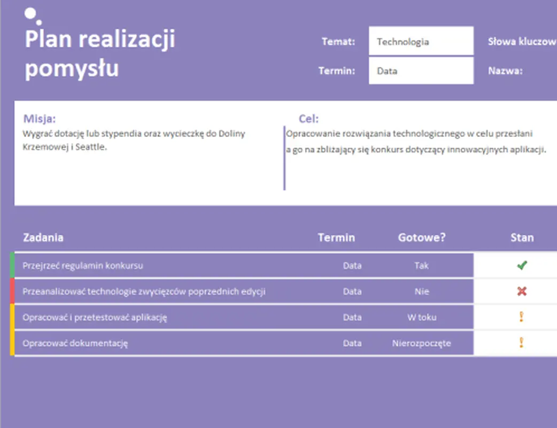
Task: Open the Termin field containing 'Data'
Action: coord(421,70)
